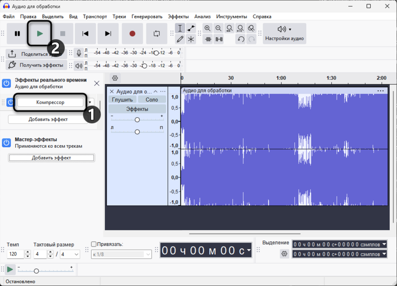397x286 pixels.
Task: Skip to the start of the track
Action: [x=85, y=34]
